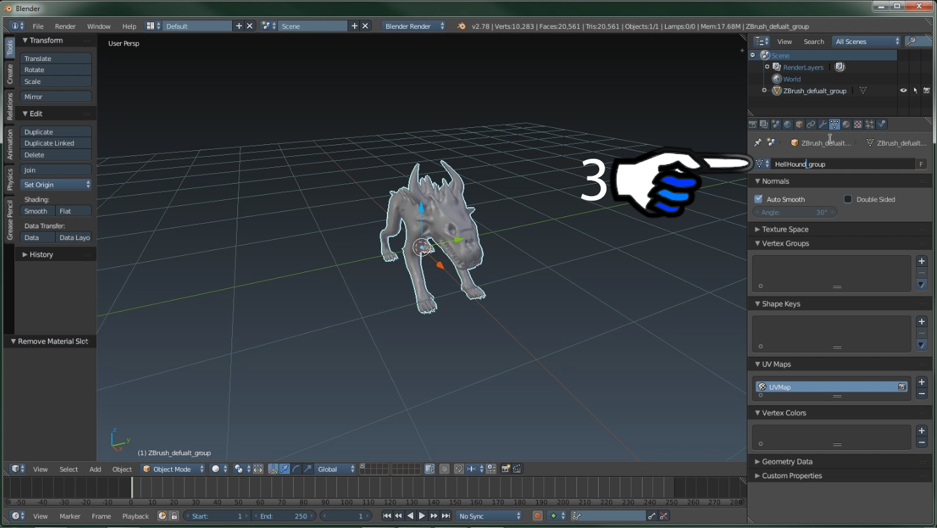Screen dimensions: 937x528
Task: Open the Render Layers properties tab
Action: 764,125
